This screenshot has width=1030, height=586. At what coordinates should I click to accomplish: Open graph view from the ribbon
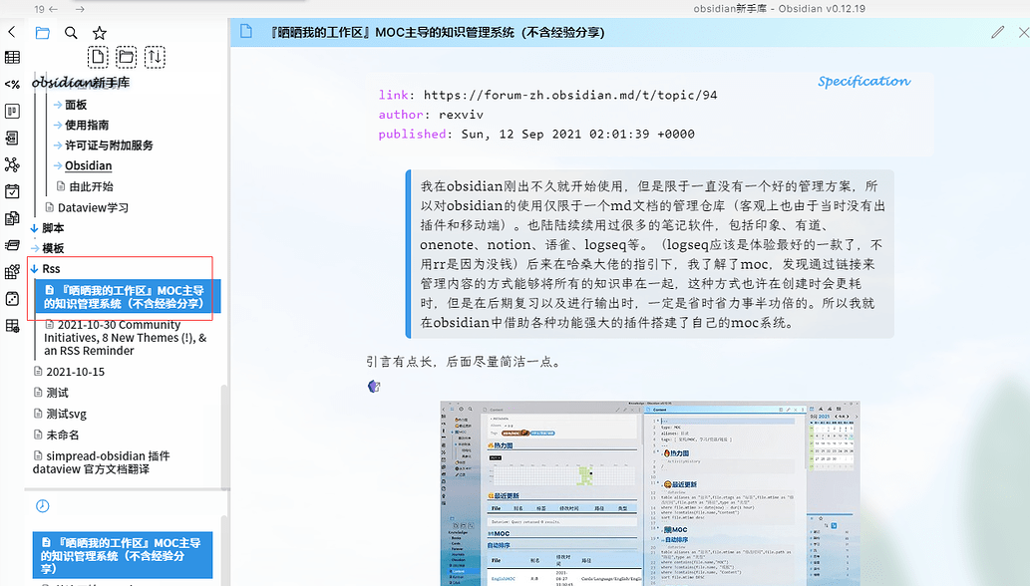pyautogui.click(x=12, y=164)
